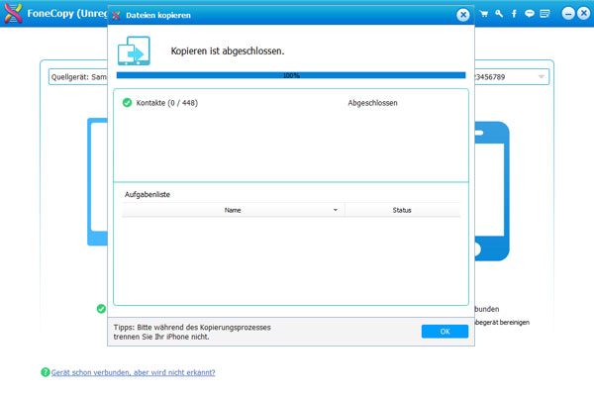Screen dimensions: 594x396
Task: Expand the Quellgerät source device dropdown
Action: click(79, 77)
